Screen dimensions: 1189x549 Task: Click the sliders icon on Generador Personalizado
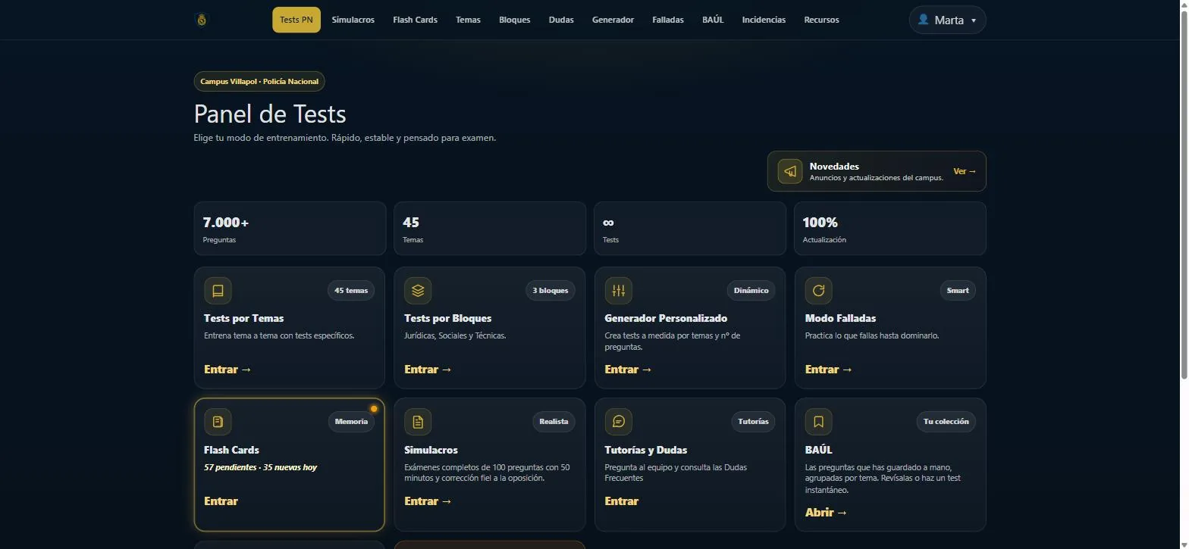618,291
